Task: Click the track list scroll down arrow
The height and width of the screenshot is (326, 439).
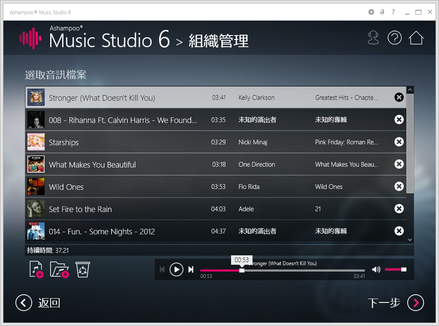Action: (x=410, y=239)
